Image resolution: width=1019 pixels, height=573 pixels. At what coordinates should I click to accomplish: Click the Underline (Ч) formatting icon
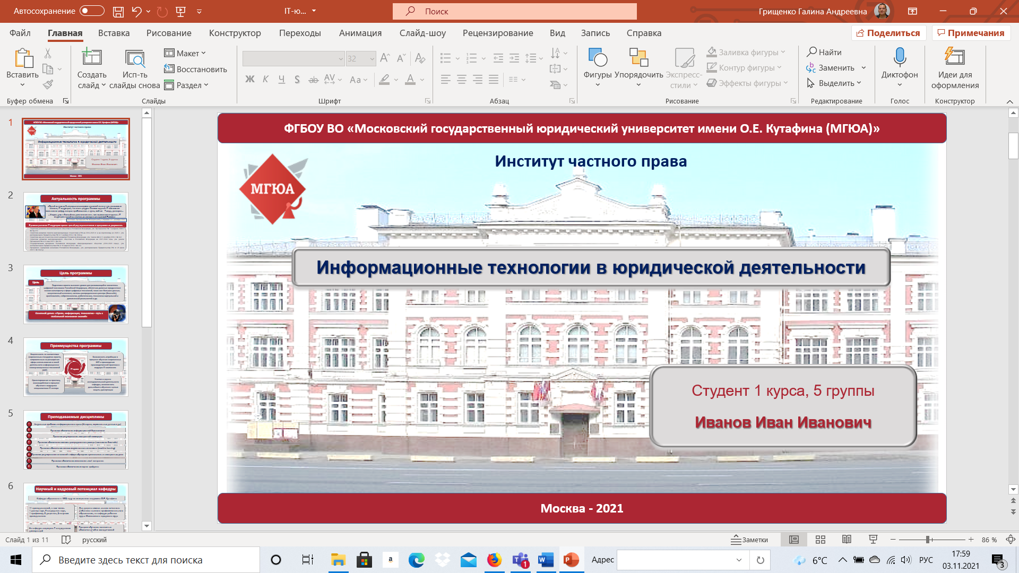(281, 80)
